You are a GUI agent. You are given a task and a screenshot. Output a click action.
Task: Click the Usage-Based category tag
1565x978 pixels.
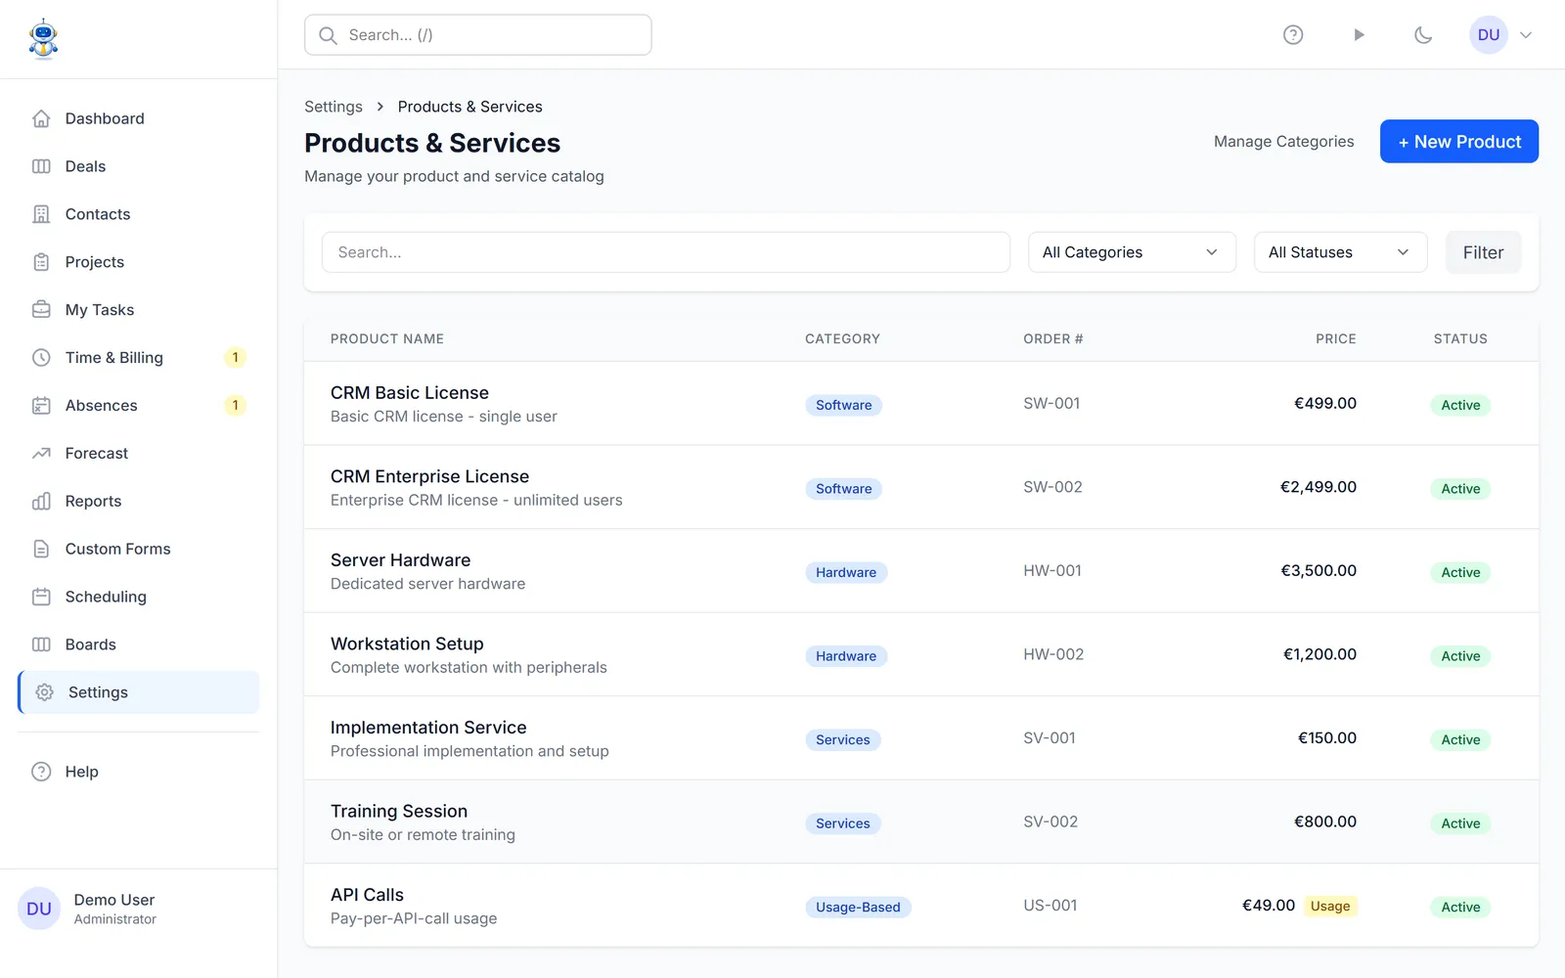click(858, 908)
